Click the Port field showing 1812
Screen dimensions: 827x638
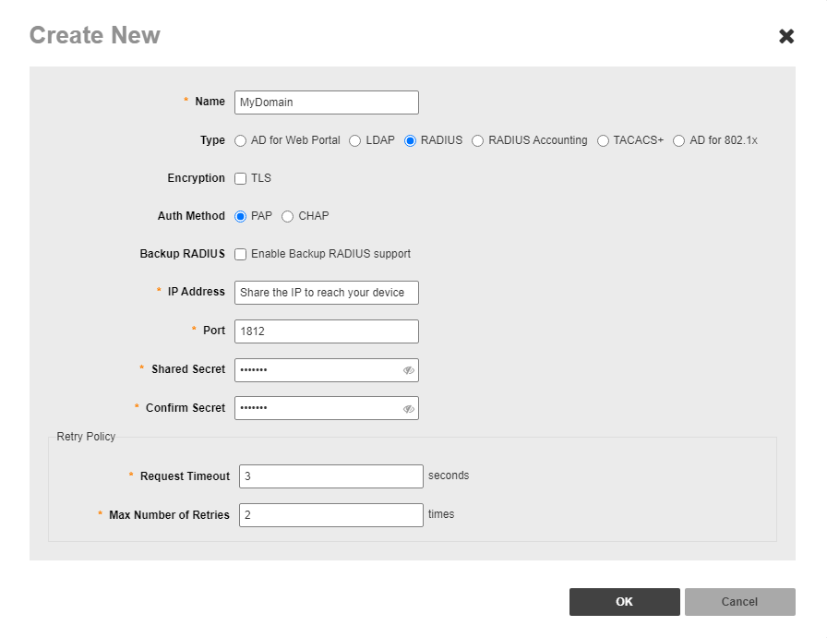click(x=326, y=331)
